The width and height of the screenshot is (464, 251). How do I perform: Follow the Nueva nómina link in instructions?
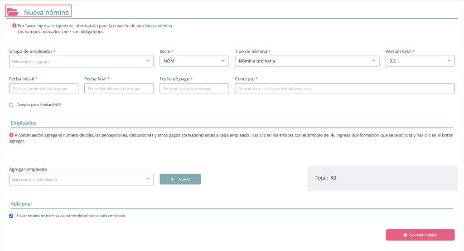coord(158,26)
